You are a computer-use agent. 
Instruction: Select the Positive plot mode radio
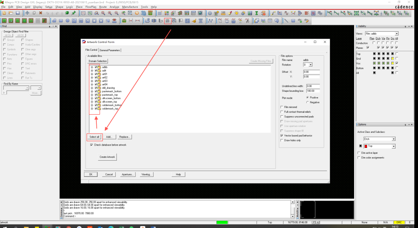tap(308, 98)
